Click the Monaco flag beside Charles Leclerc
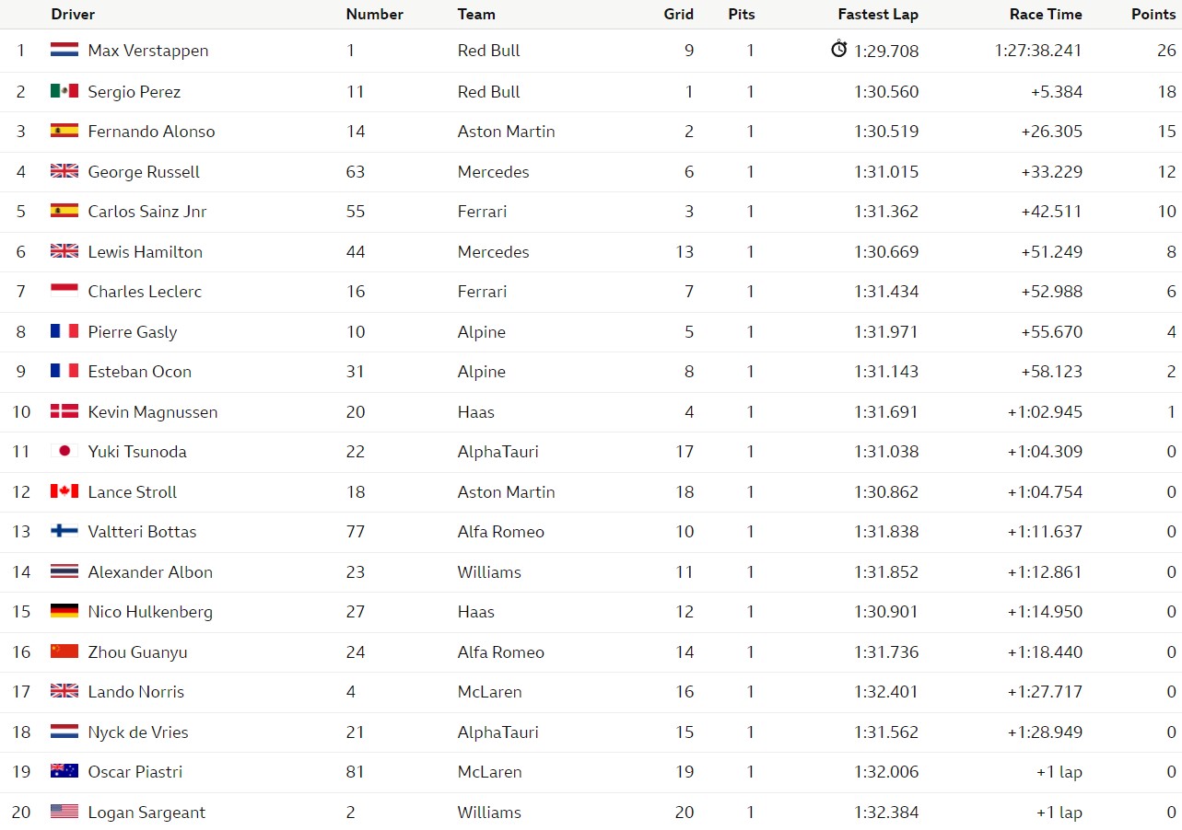1182x830 pixels. (64, 291)
